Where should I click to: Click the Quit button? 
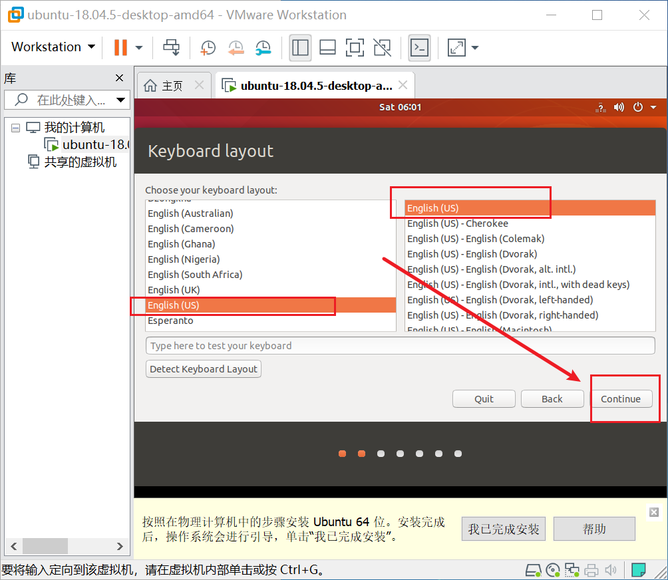(x=484, y=399)
